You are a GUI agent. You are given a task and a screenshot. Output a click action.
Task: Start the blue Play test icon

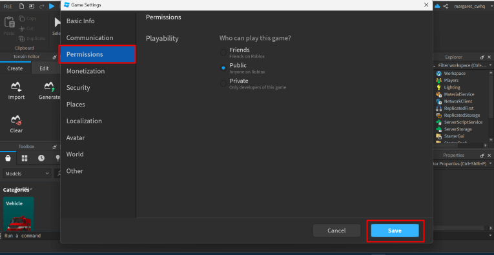(52, 6)
